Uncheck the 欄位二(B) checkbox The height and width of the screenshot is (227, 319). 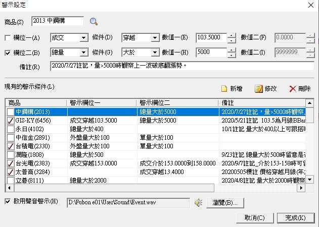8,52
